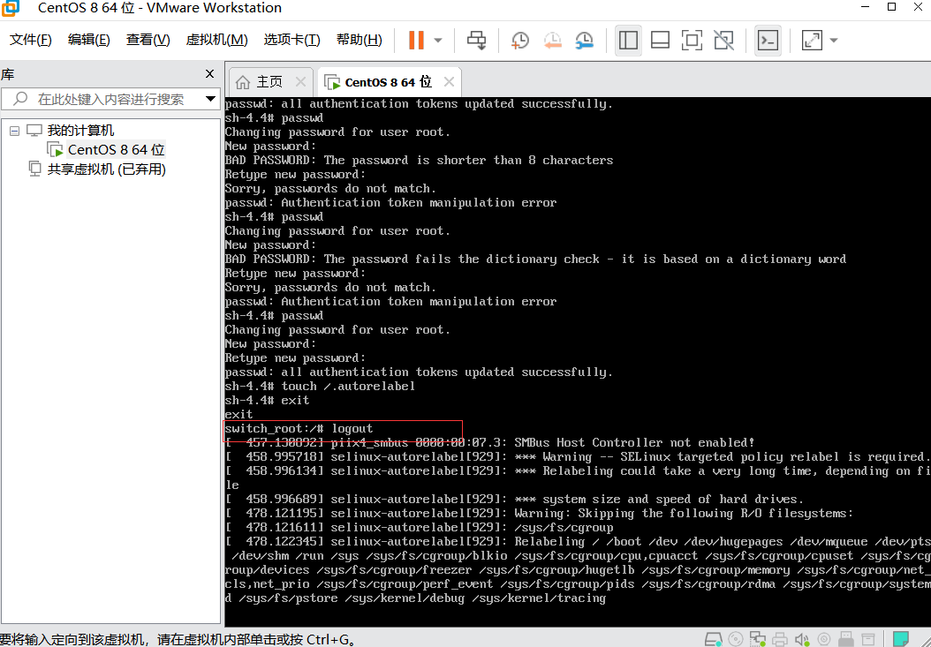931x647 pixels.
Task: Click the archive box device status icon
Action: point(868,640)
